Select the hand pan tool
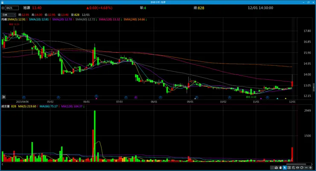316x171 pixels. (x=280, y=168)
